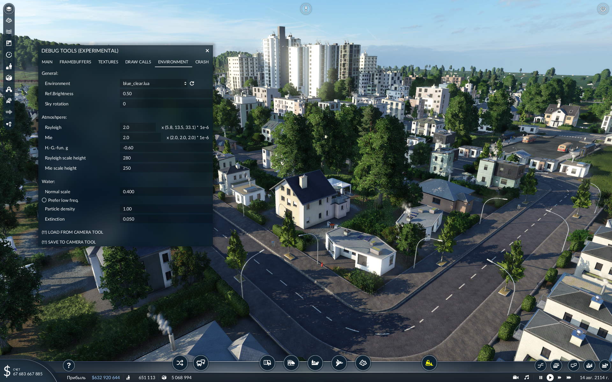Edit the Mie multiplier field

[x=140, y=138]
